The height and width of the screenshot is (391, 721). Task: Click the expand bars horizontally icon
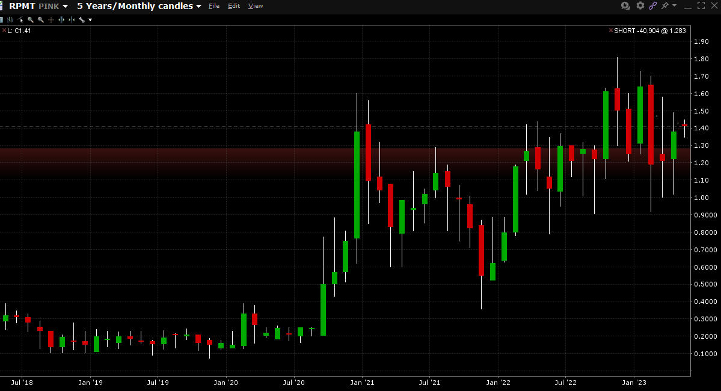click(61, 20)
